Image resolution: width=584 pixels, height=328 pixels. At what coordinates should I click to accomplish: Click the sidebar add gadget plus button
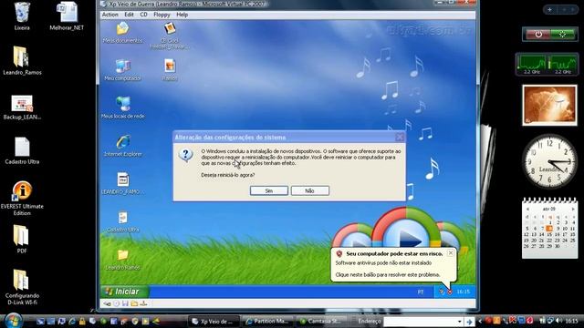[549, 10]
